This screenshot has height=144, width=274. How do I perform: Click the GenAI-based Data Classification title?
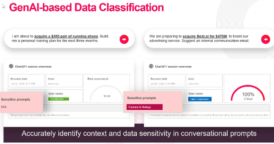[86, 7]
